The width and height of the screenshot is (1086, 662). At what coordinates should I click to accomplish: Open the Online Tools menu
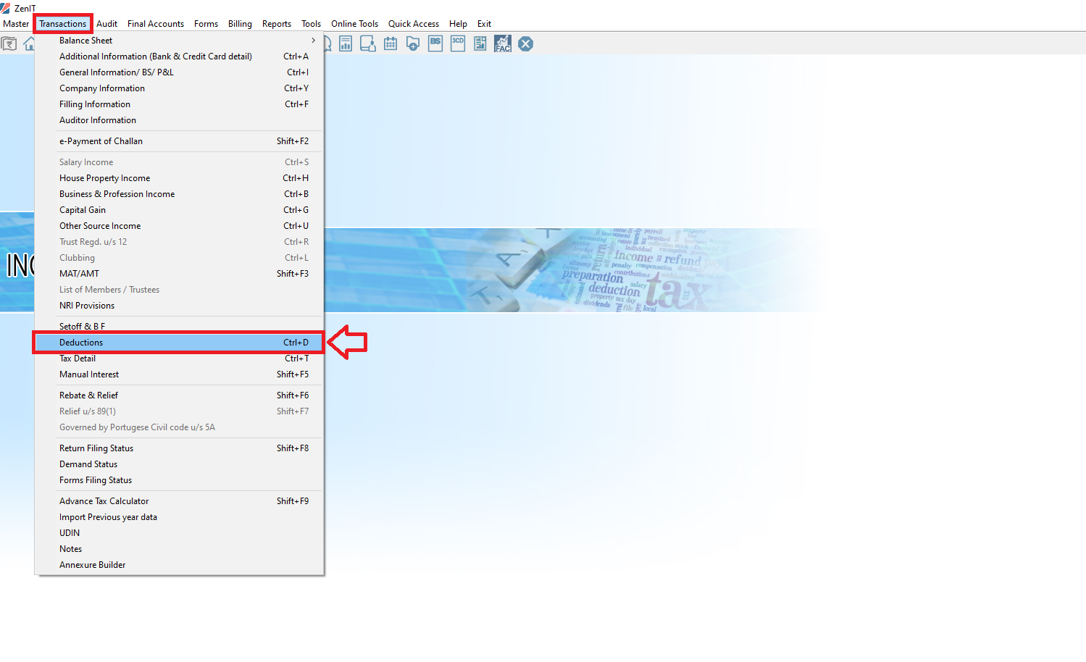click(x=354, y=24)
